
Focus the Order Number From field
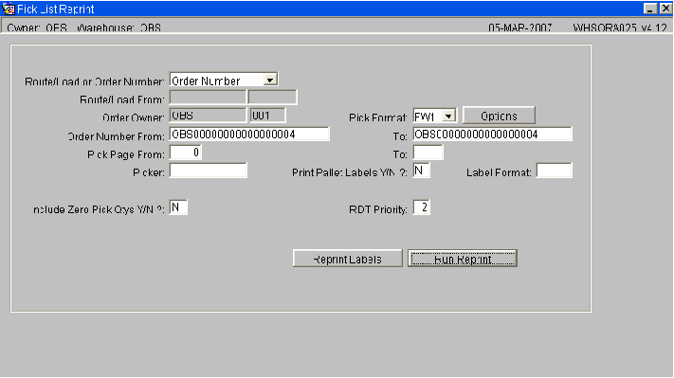[249, 134]
